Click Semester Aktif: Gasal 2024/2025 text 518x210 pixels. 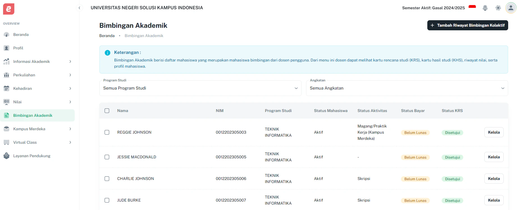(433, 8)
